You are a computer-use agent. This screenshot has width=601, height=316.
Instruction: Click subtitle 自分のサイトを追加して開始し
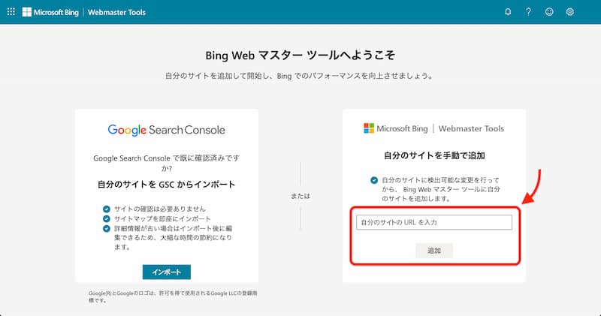coord(300,76)
